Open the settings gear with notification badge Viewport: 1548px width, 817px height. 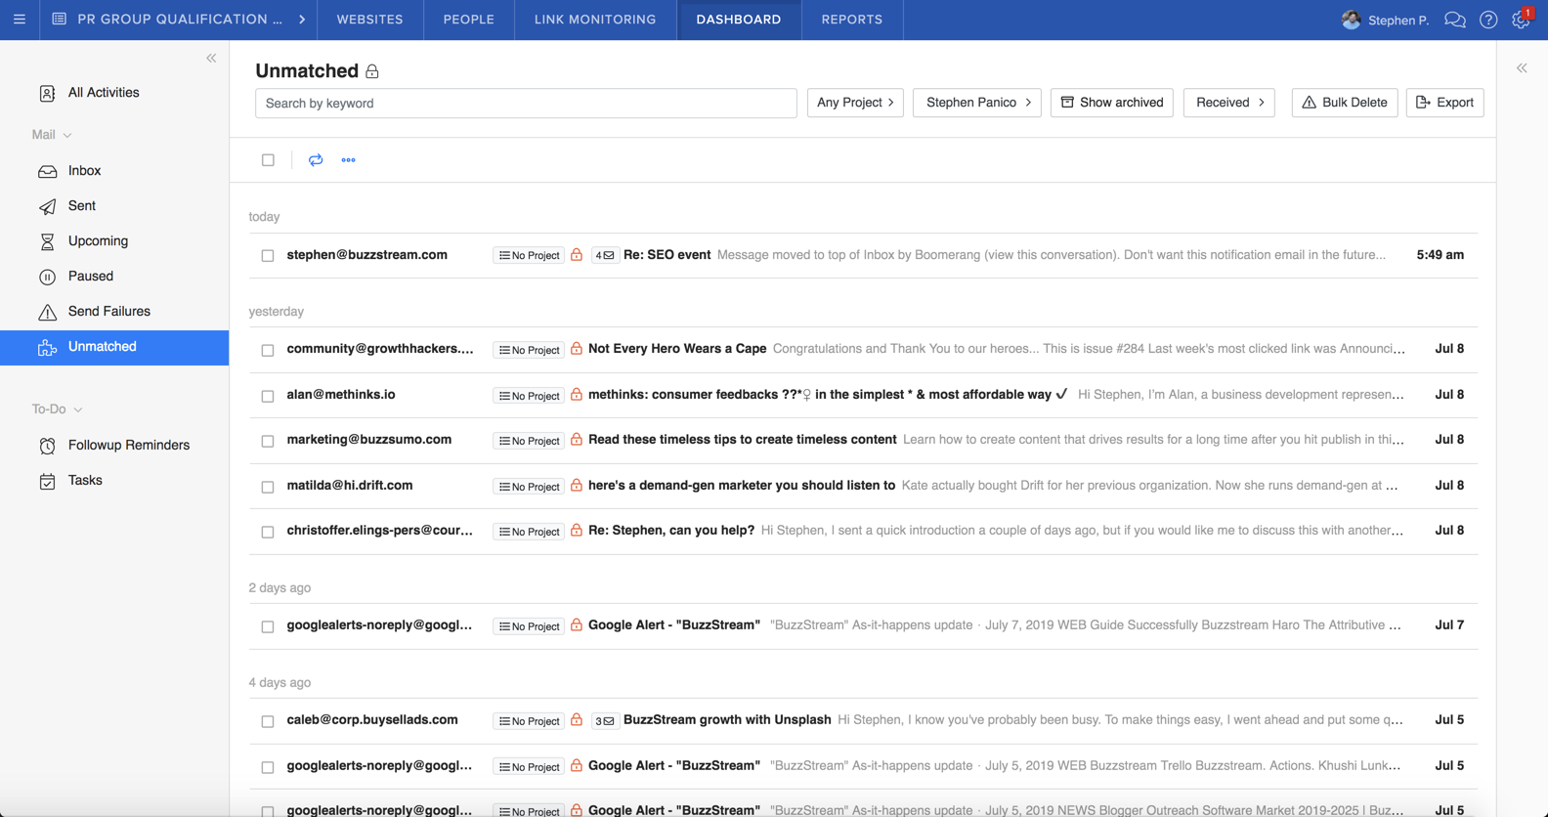pos(1521,20)
